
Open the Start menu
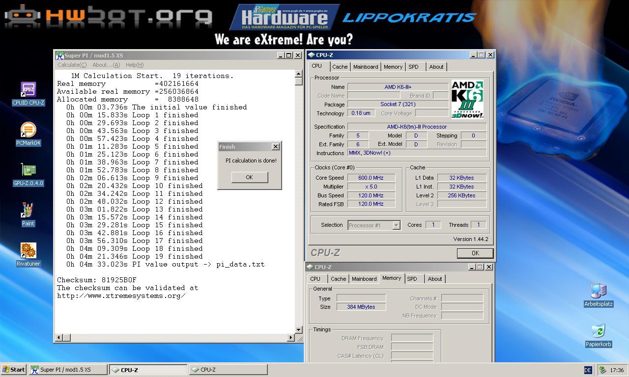point(13,370)
